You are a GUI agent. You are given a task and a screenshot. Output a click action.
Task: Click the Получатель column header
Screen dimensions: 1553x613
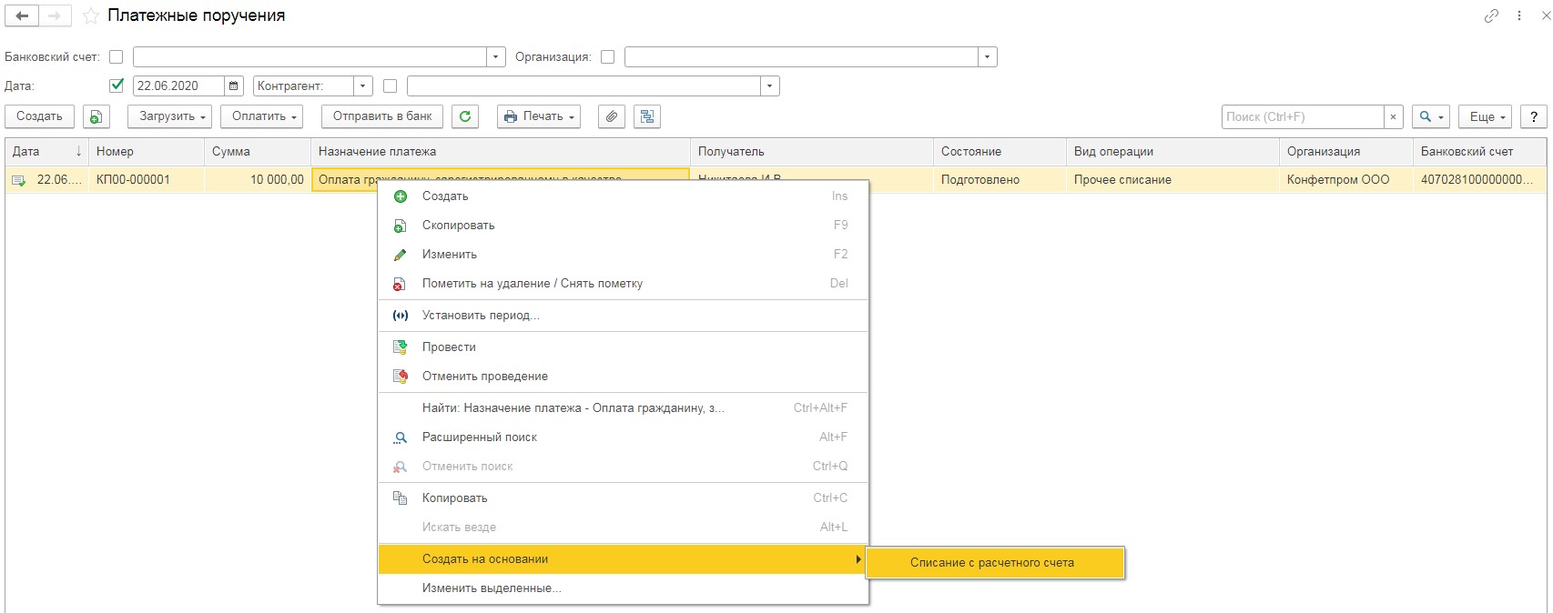(812, 152)
